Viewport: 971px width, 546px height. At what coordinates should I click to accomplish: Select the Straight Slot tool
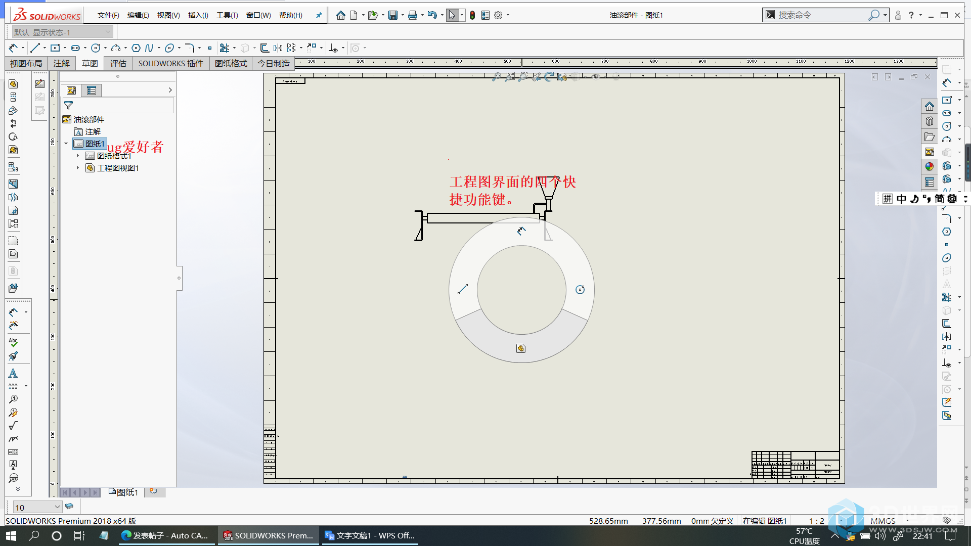(75, 48)
